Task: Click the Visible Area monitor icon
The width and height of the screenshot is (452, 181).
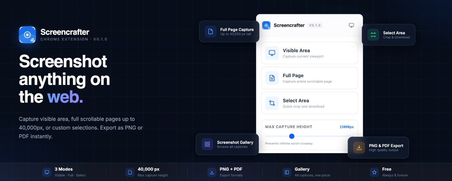Action: (272, 53)
